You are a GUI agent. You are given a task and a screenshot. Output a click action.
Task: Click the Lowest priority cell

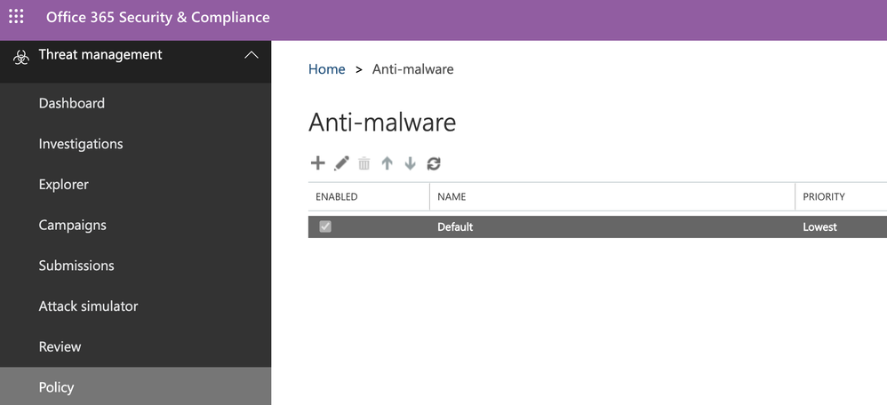click(819, 226)
